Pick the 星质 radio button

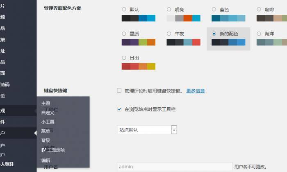[124, 34]
